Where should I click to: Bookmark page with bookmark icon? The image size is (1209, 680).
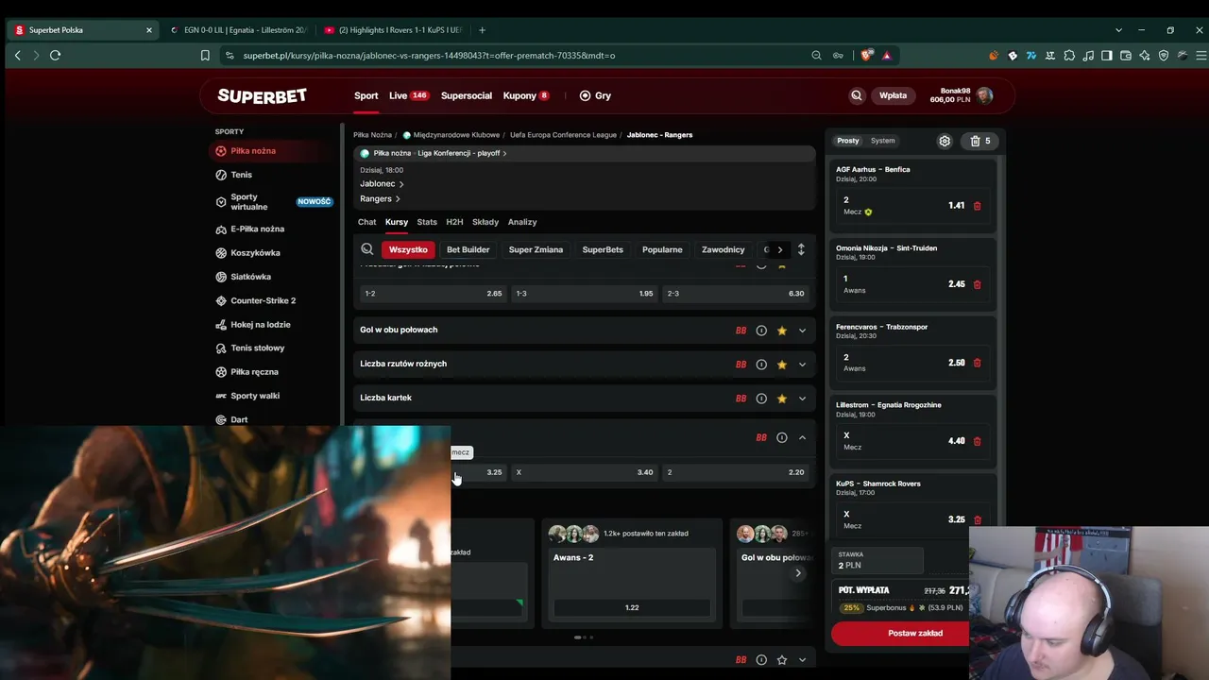(x=205, y=56)
